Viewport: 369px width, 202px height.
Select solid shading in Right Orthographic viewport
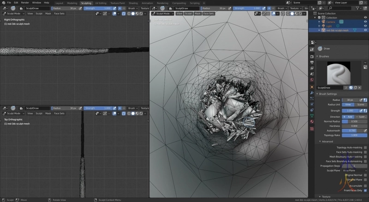(133, 14)
